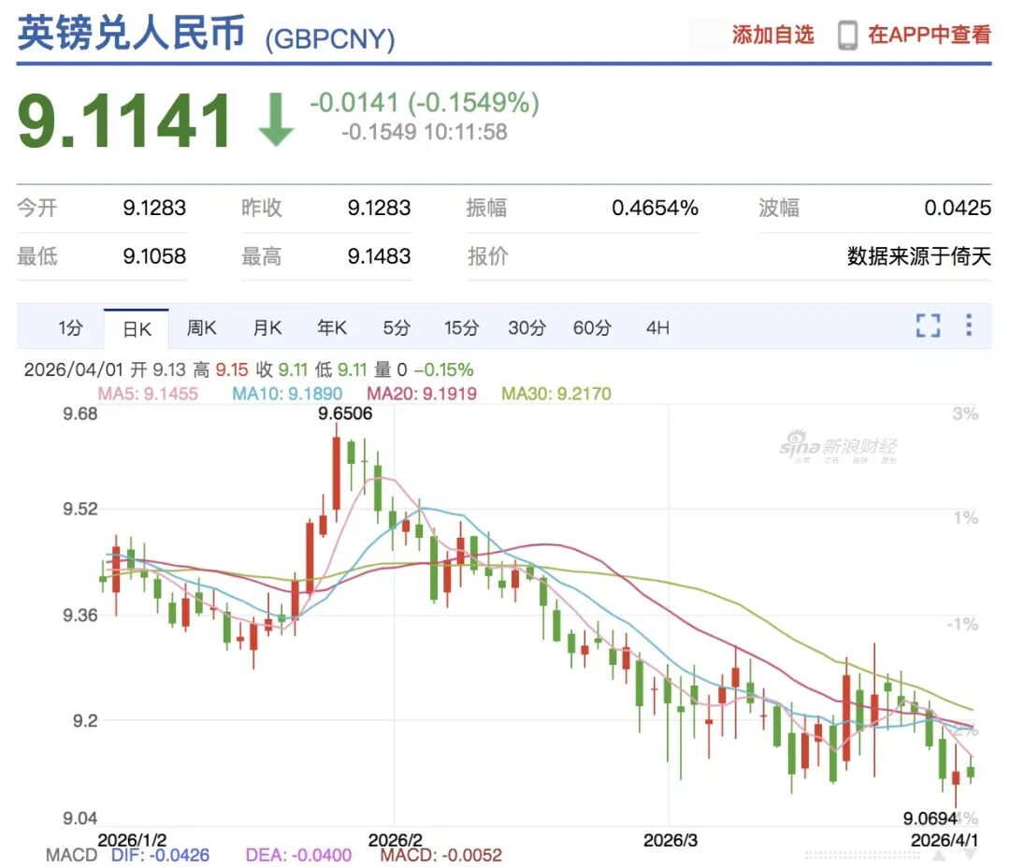Click the green down arrow indicator
The height and width of the screenshot is (867, 1010).
click(276, 119)
